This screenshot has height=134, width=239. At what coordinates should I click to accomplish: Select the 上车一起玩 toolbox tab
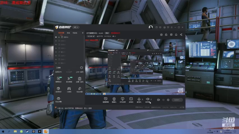[x=79, y=72]
